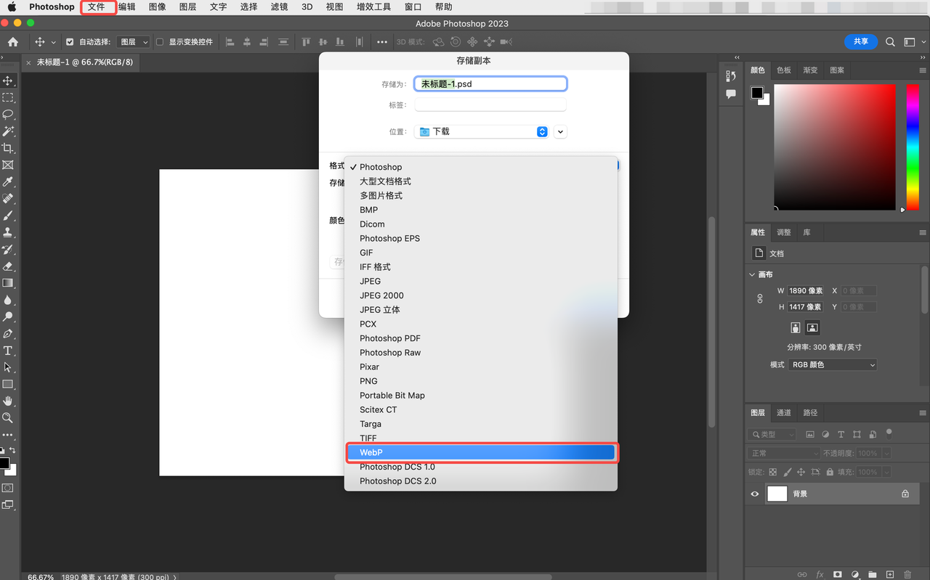Screen dimensions: 930x580
Task: Create a new layer in the Layers panel
Action: tap(891, 574)
